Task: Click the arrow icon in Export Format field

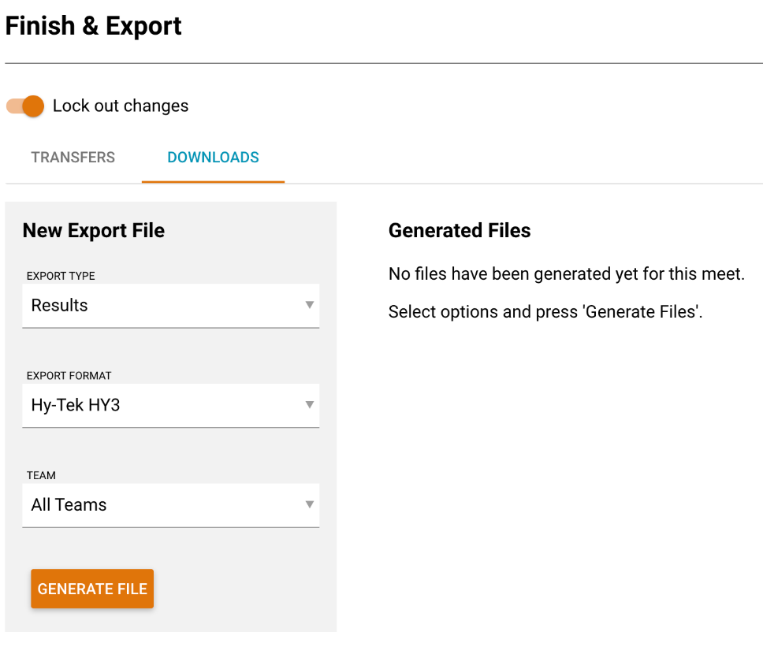Action: (310, 405)
